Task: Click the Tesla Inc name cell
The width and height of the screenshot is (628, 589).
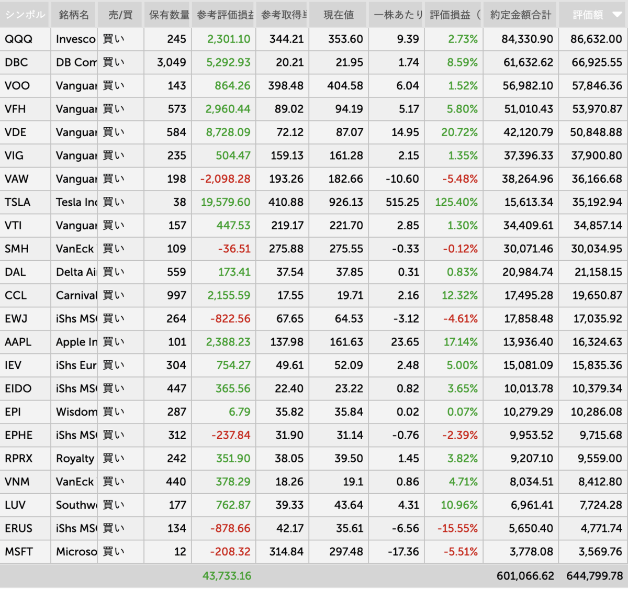Action: (74, 202)
